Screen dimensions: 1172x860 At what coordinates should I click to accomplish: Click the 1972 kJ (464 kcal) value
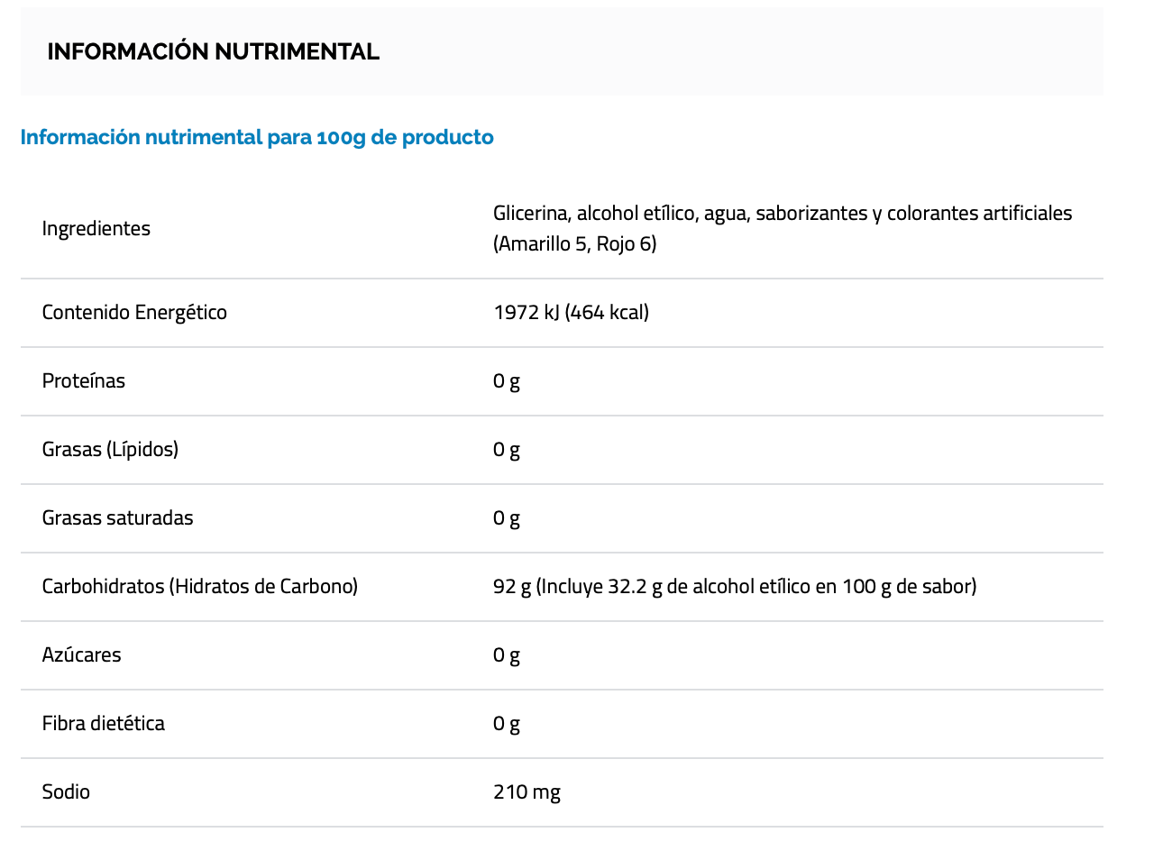point(571,312)
